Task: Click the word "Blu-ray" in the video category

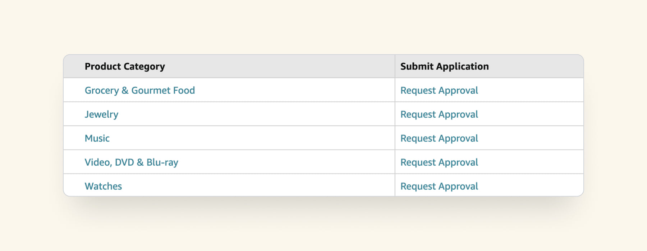Action: (162, 162)
